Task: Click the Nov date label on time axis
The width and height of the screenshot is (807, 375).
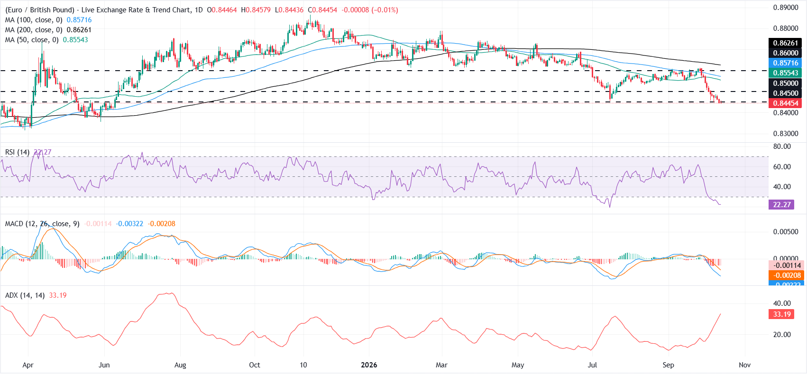Action: [x=744, y=365]
